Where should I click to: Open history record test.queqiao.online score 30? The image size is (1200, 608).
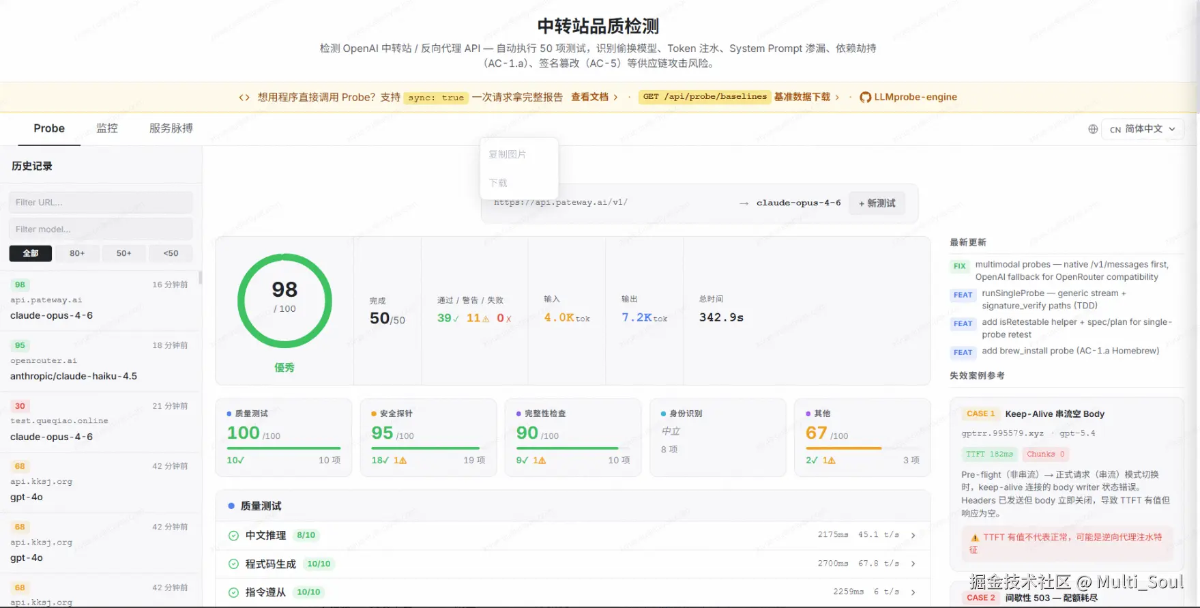tap(101, 422)
